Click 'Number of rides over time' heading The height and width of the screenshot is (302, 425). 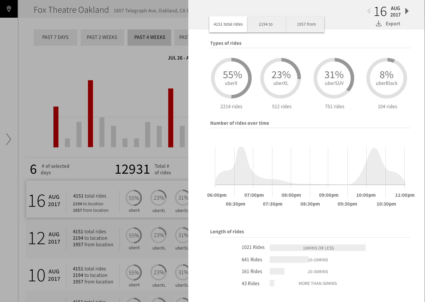240,123
